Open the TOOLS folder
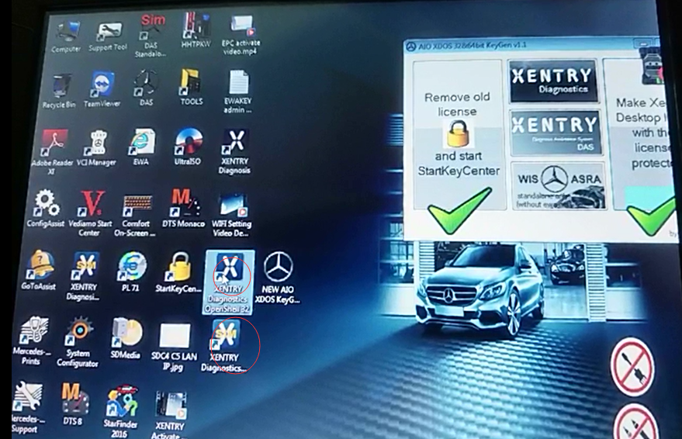Screen dimensions: 682x439 [192, 87]
